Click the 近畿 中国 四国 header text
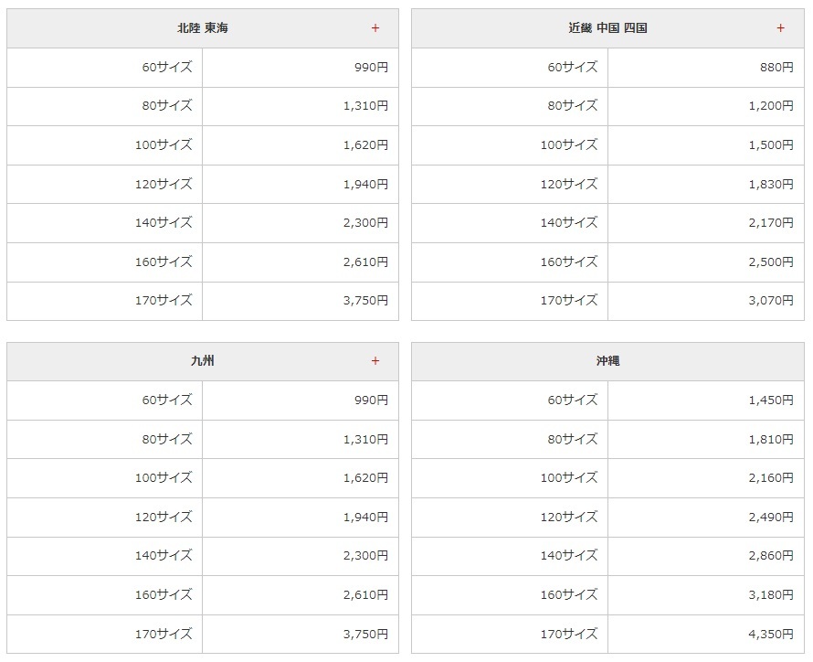813x662 pixels. tap(607, 28)
